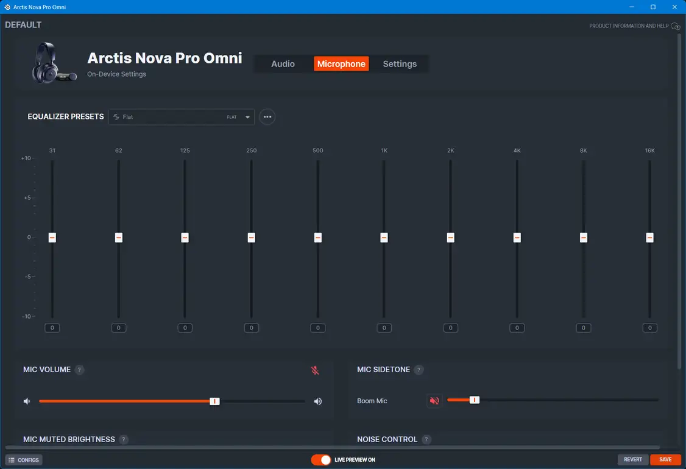Close the Arctis Nova Pro Omni window
Image resolution: width=686 pixels, height=469 pixels.
click(674, 7)
